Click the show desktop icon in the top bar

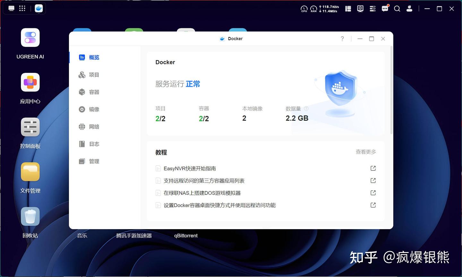point(12,8)
